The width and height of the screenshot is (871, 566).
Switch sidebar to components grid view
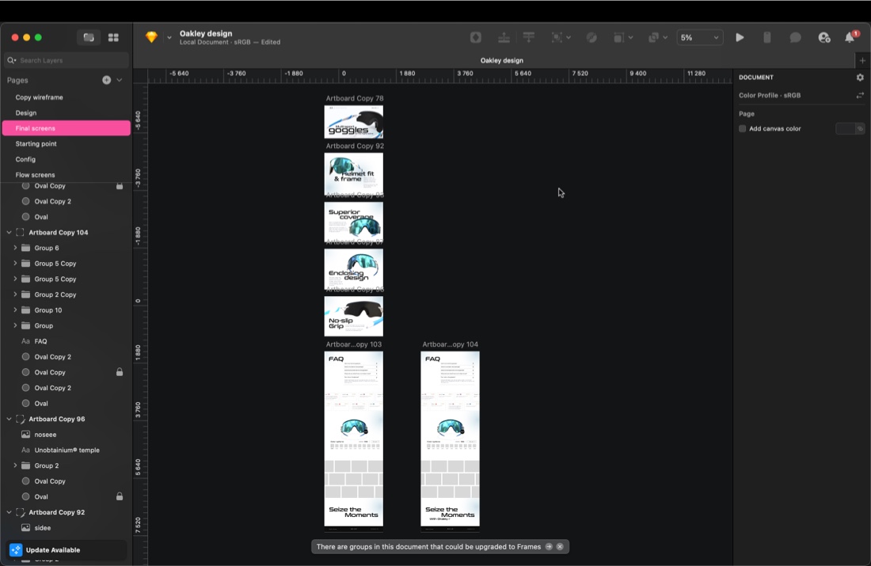(113, 38)
